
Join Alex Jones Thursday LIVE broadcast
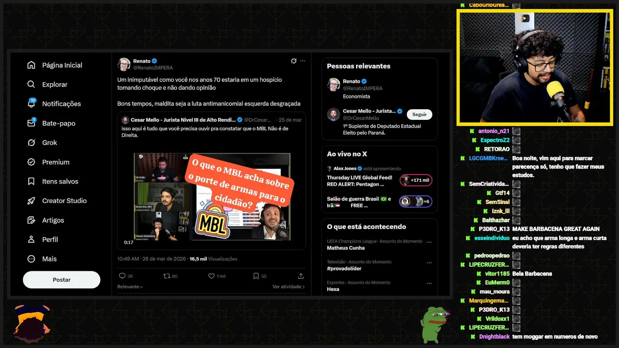coord(359,181)
